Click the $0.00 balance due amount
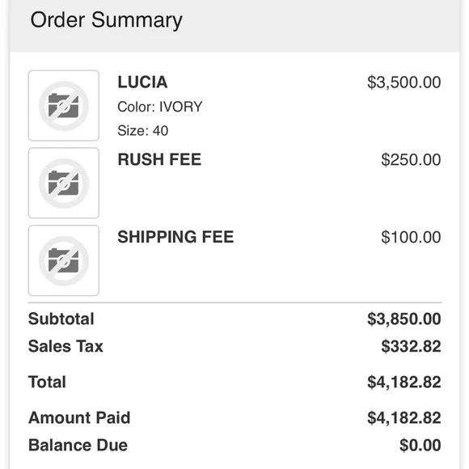This screenshot has height=469, width=469. 420,445
